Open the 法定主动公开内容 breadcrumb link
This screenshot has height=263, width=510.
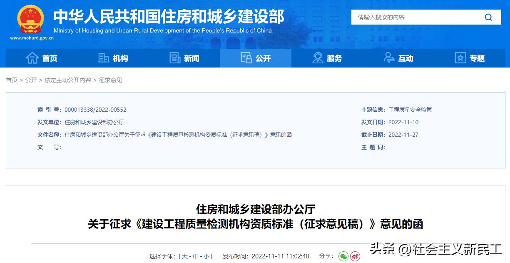67,80
